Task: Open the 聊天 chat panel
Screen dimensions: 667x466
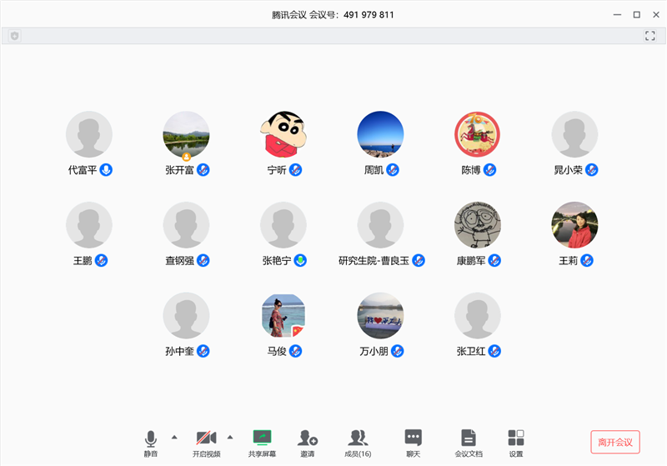Action: point(413,443)
